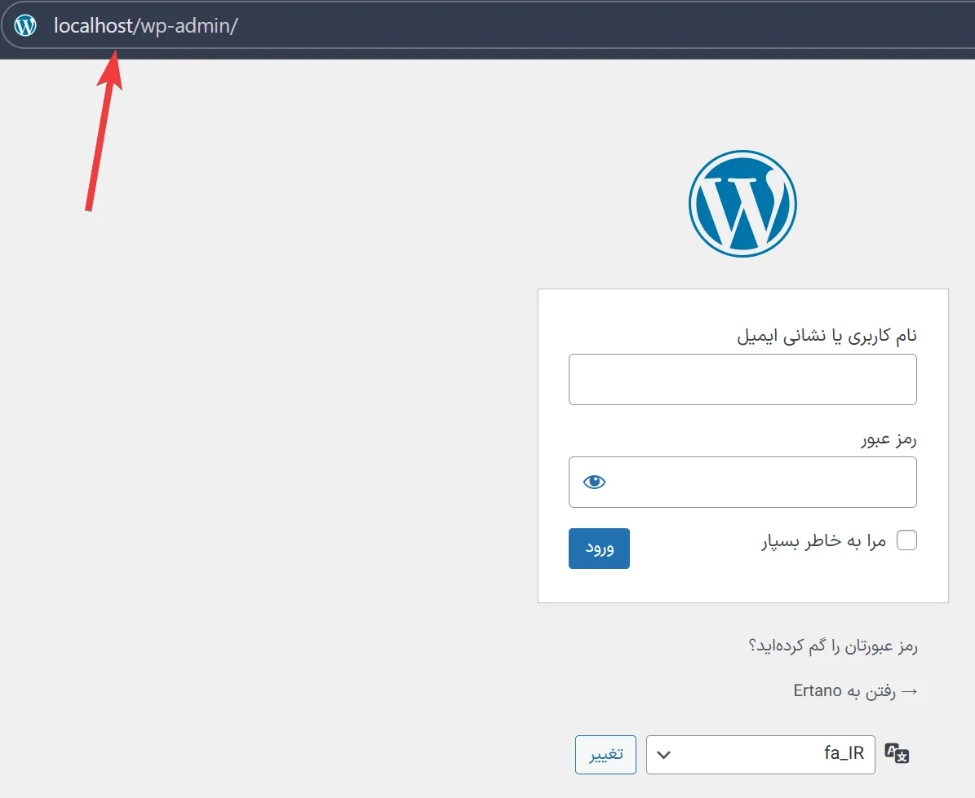Open the fa_IR language dropdown
Image resolution: width=975 pixels, height=798 pixels.
pos(760,754)
